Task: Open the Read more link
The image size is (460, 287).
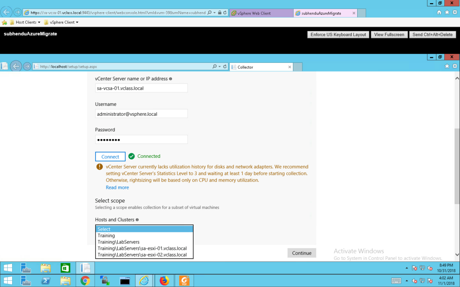Action: tap(117, 187)
